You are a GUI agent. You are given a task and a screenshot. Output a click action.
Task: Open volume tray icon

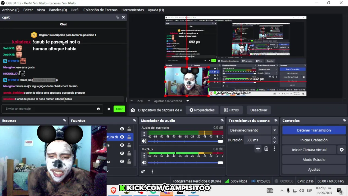pos(302,191)
